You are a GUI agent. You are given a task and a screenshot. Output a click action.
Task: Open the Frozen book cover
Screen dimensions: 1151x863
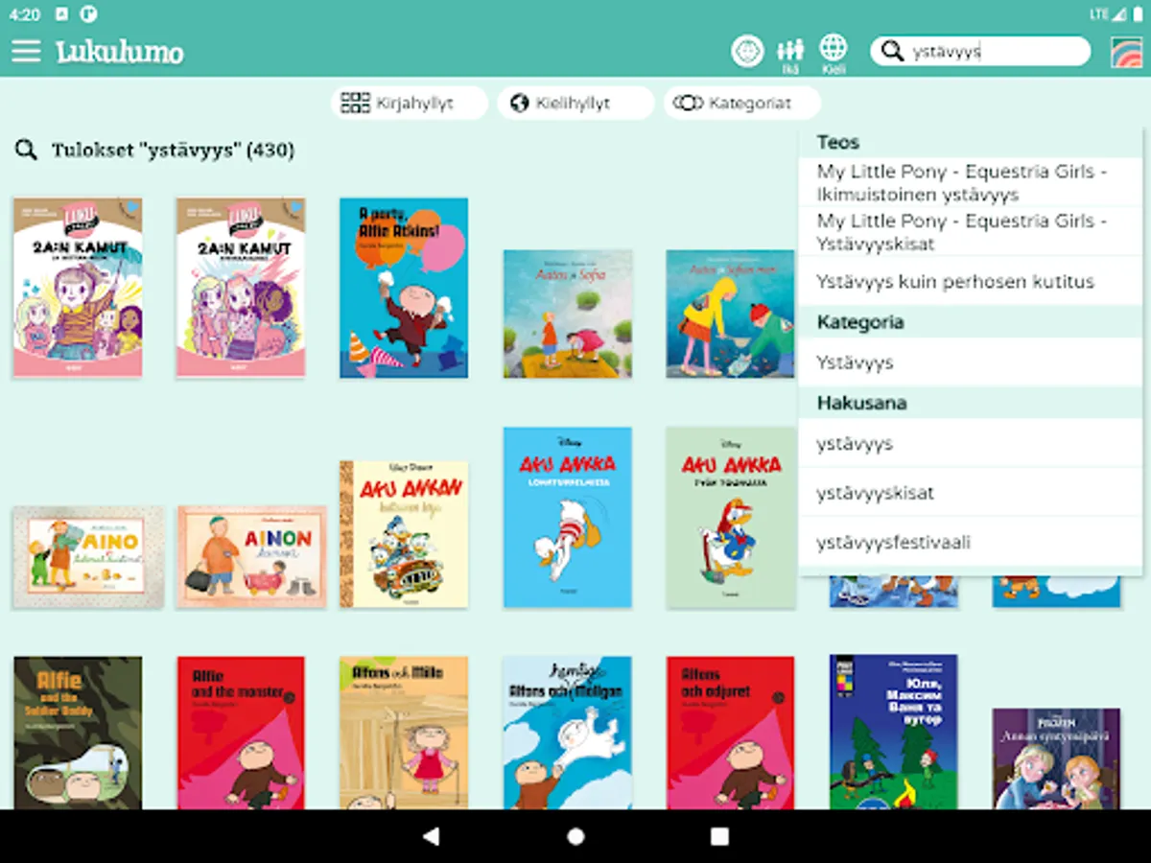[1056, 758]
